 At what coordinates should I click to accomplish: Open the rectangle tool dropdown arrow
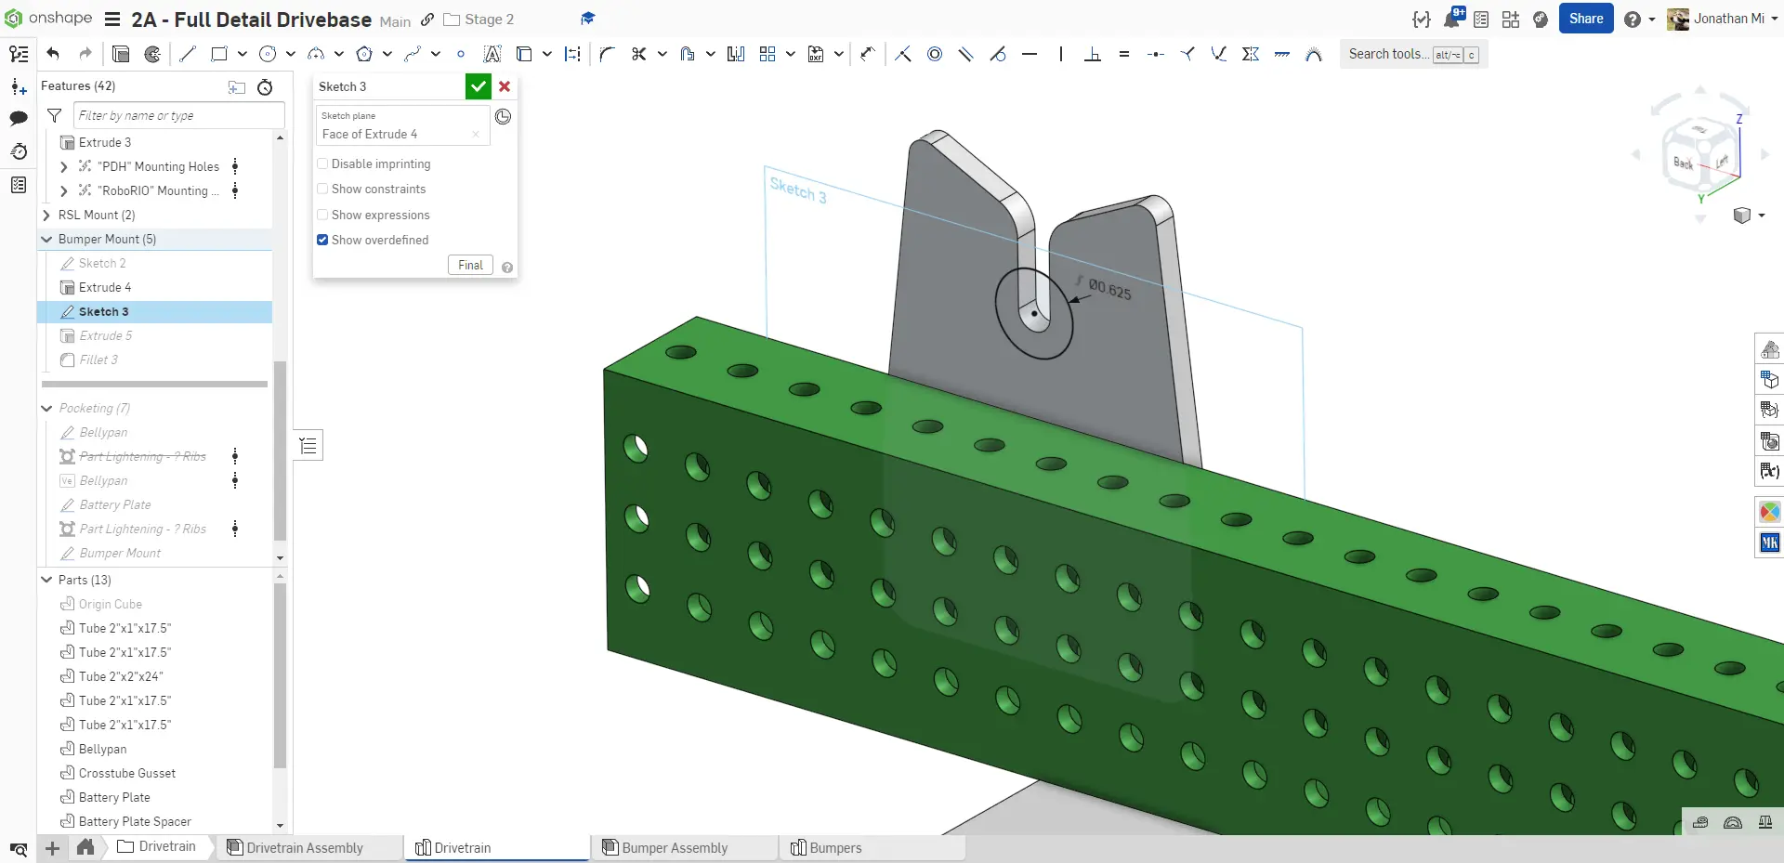pos(242,54)
